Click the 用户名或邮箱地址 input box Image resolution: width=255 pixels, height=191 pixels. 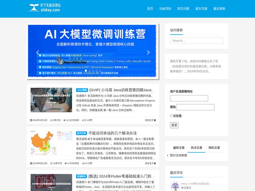pos(189,98)
